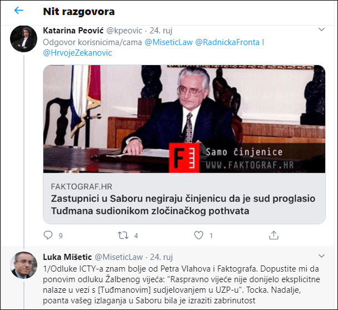Open the @RadnickaFronta mention link

(227, 42)
